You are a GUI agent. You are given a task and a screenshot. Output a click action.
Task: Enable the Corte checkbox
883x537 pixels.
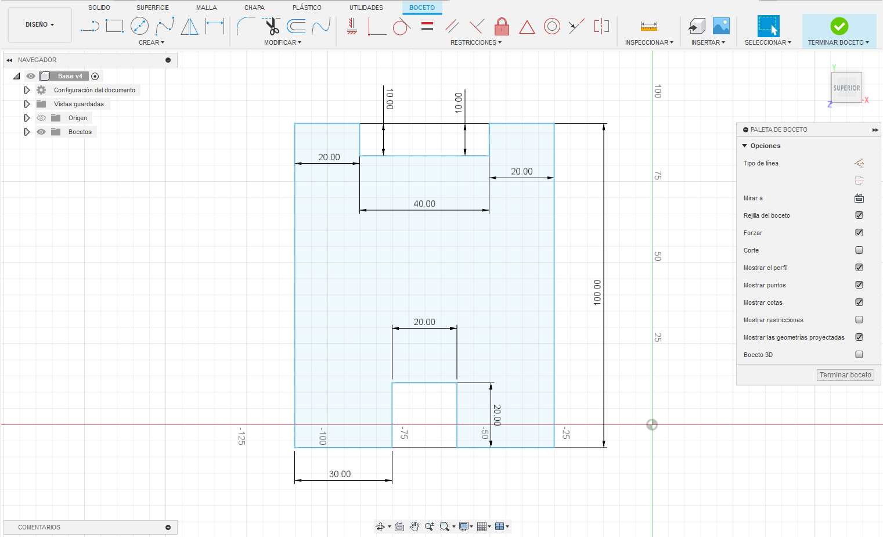click(x=859, y=250)
